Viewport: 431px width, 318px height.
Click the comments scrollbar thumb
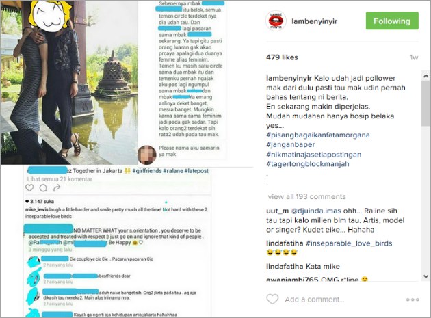426,103
